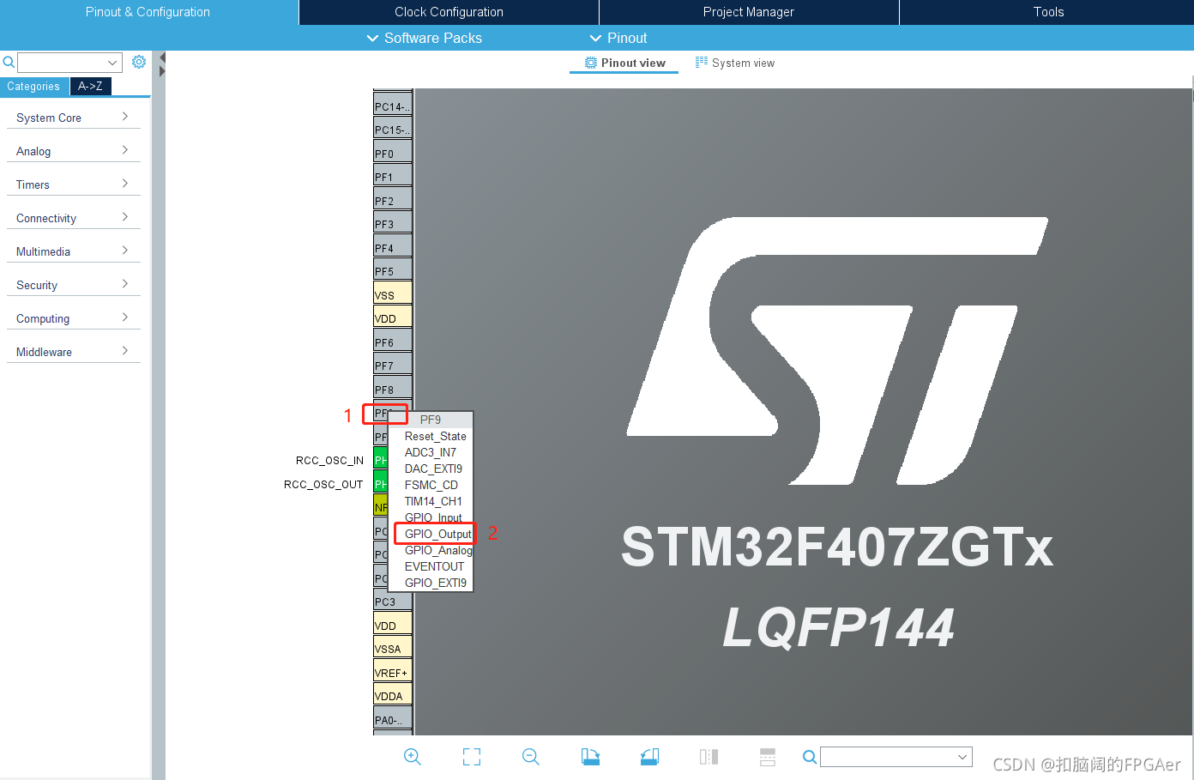Expand the Middleware category
The width and height of the screenshot is (1194, 780).
[73, 352]
